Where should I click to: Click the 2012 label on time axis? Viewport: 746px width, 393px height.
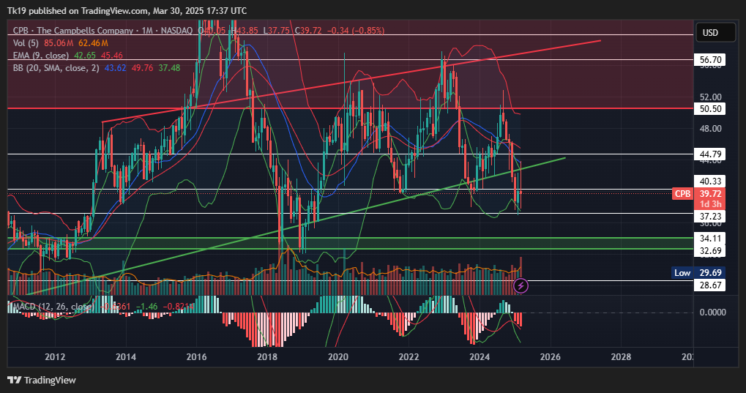55,357
